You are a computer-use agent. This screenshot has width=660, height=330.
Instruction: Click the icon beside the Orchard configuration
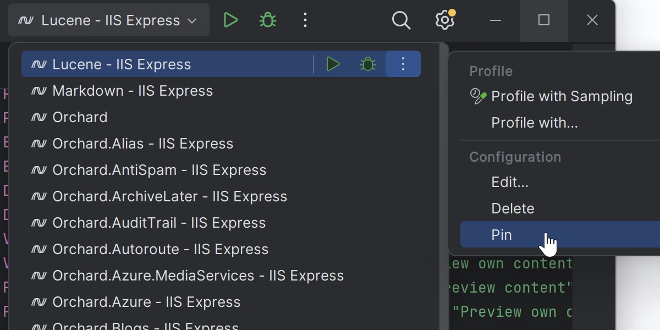(38, 117)
